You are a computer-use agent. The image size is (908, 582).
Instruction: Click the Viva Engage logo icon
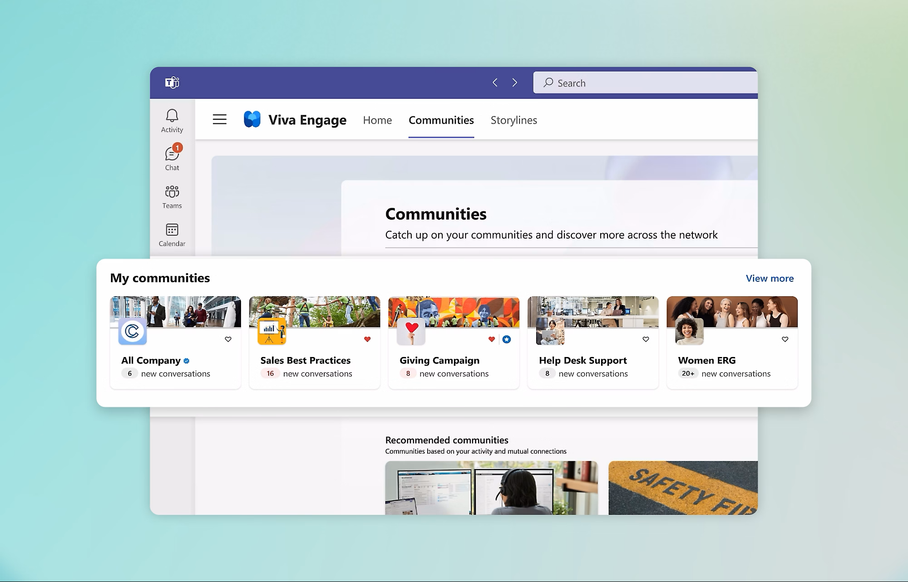[252, 119]
